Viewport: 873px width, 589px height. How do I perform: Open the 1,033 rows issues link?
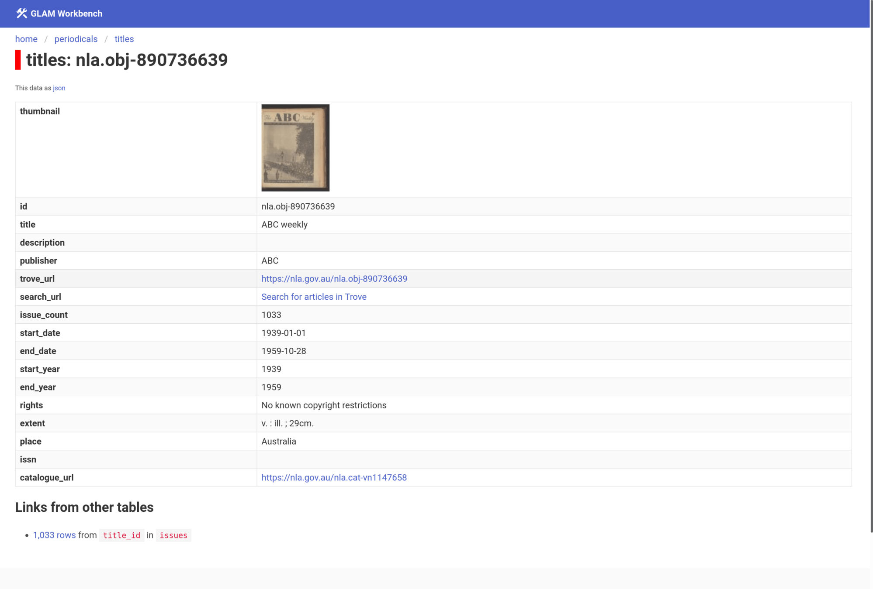(x=54, y=535)
